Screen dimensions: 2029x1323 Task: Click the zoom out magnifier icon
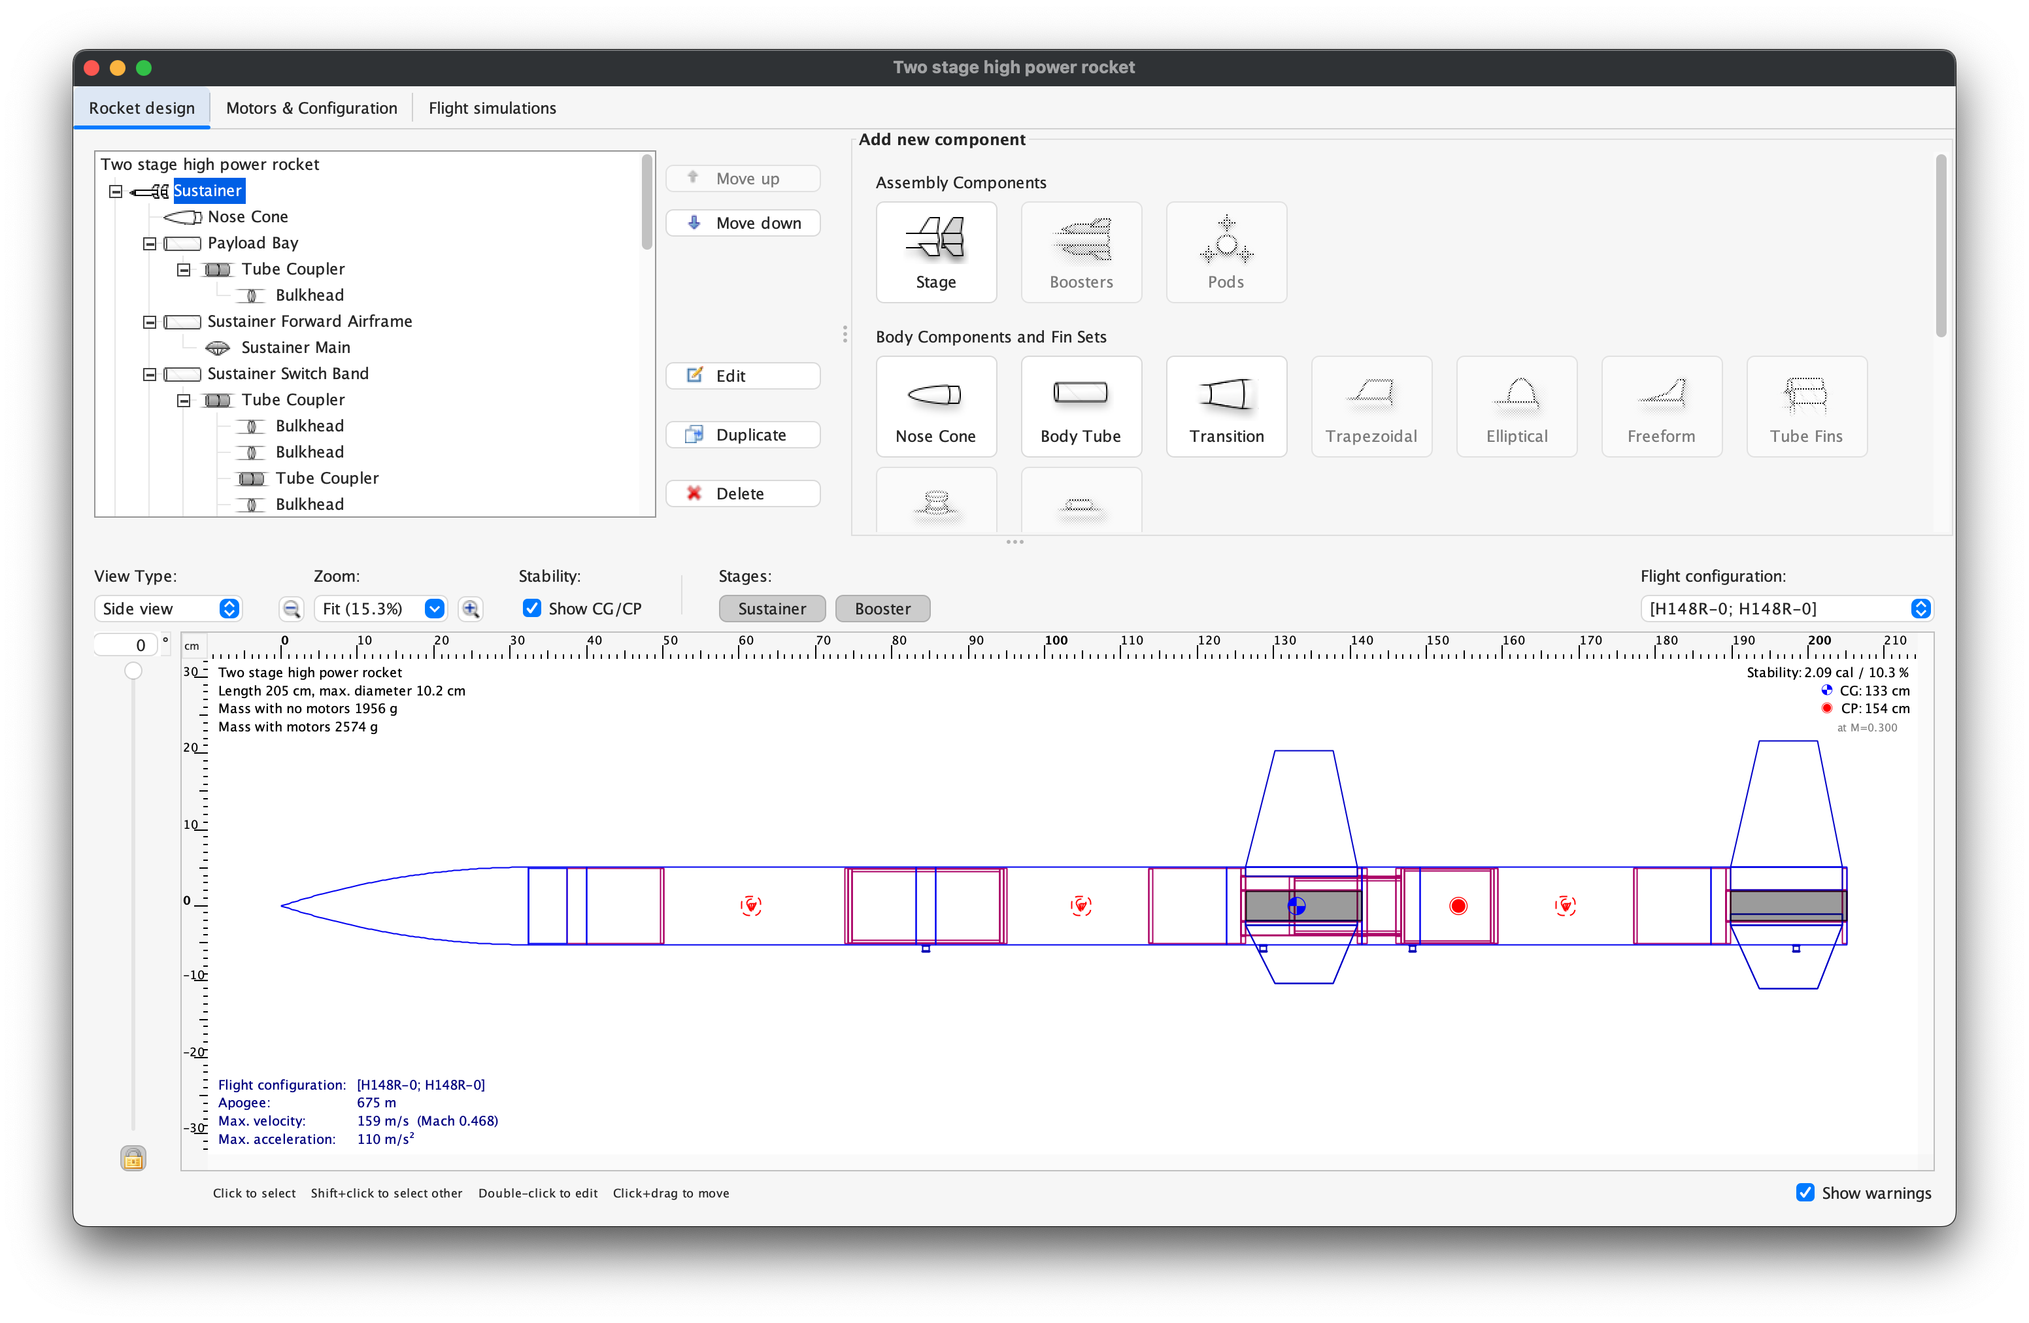[292, 609]
